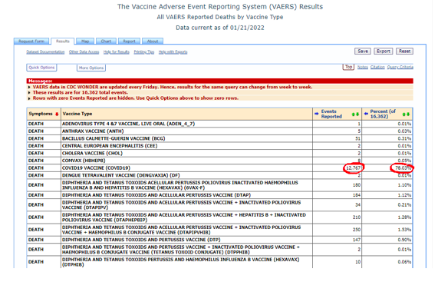Open the Dataset Documentation link

(x=45, y=52)
